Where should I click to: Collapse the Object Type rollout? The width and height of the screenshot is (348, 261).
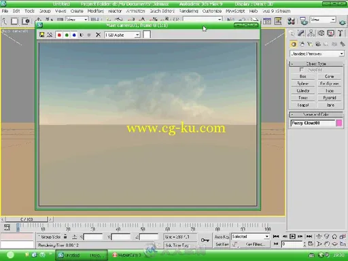(316, 64)
